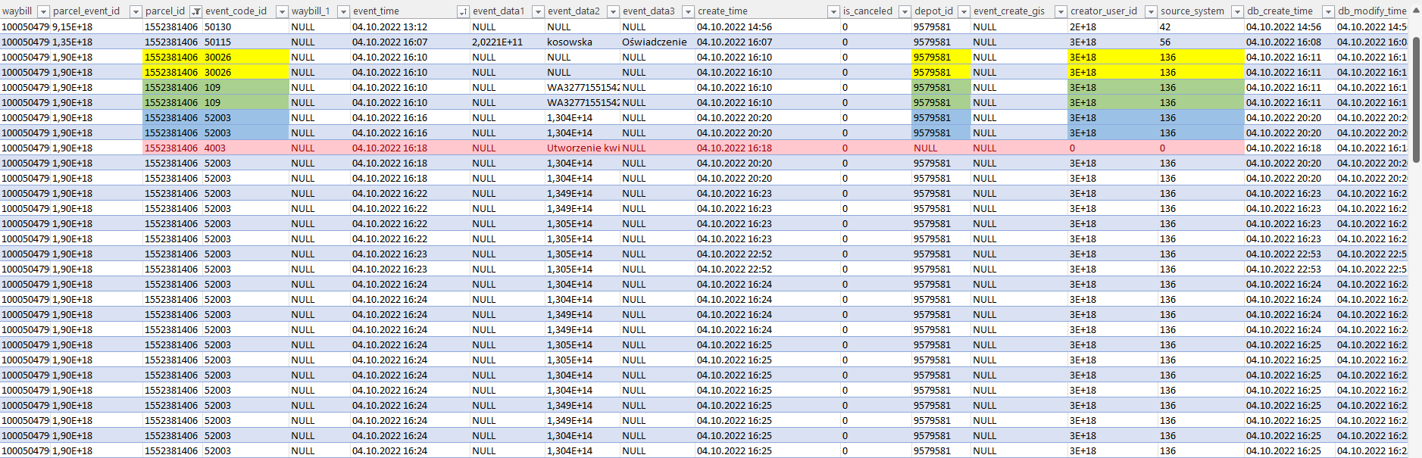Open the event_code_id filter dropdown
Screen dimensions: 1422x458
tap(282, 11)
